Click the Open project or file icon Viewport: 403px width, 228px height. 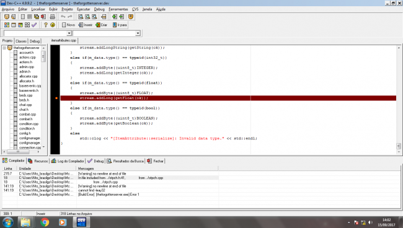tap(14, 17)
